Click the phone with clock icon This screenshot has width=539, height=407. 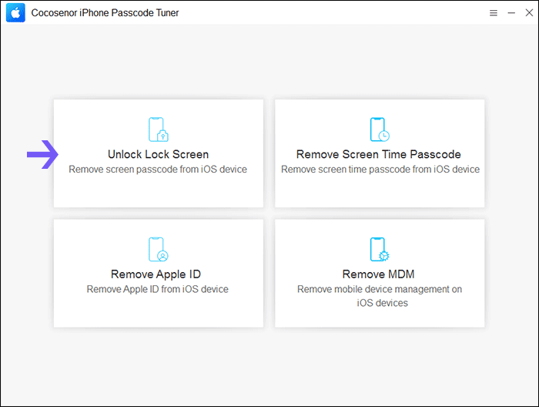380,129
